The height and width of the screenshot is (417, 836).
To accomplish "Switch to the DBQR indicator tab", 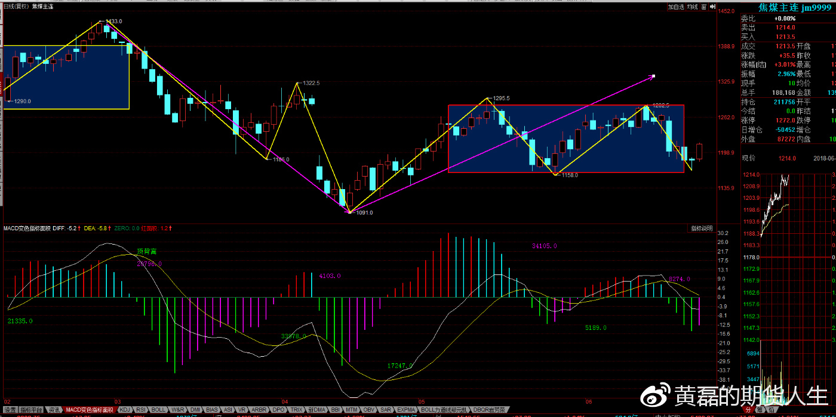I will [x=488, y=410].
